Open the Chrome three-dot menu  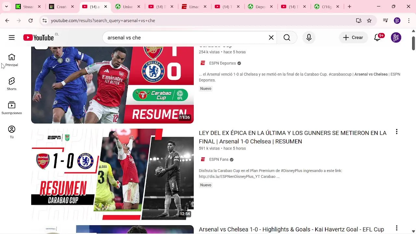point(409,20)
